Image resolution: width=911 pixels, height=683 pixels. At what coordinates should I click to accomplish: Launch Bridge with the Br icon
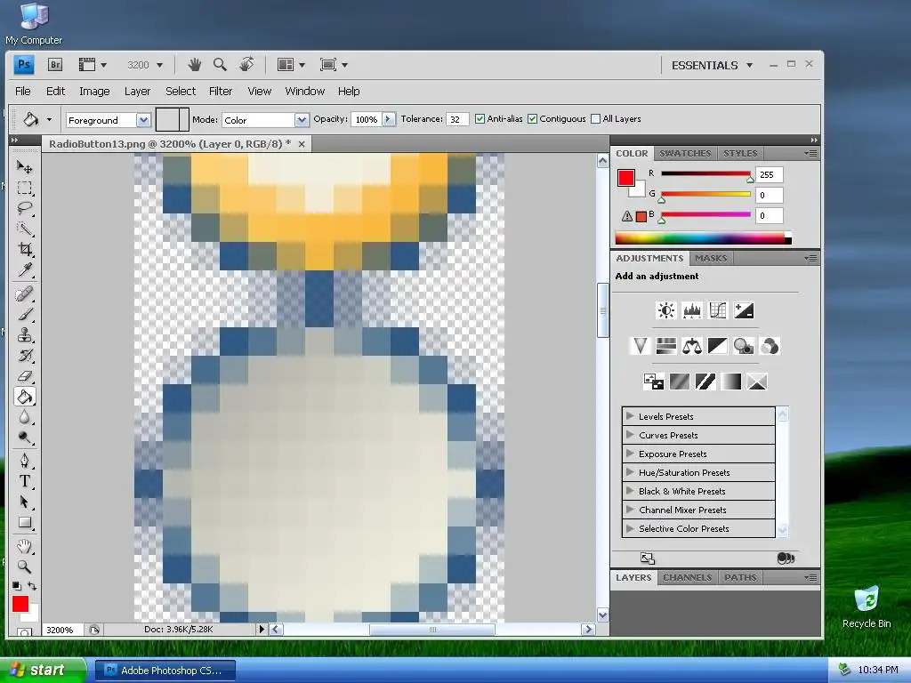[x=55, y=64]
